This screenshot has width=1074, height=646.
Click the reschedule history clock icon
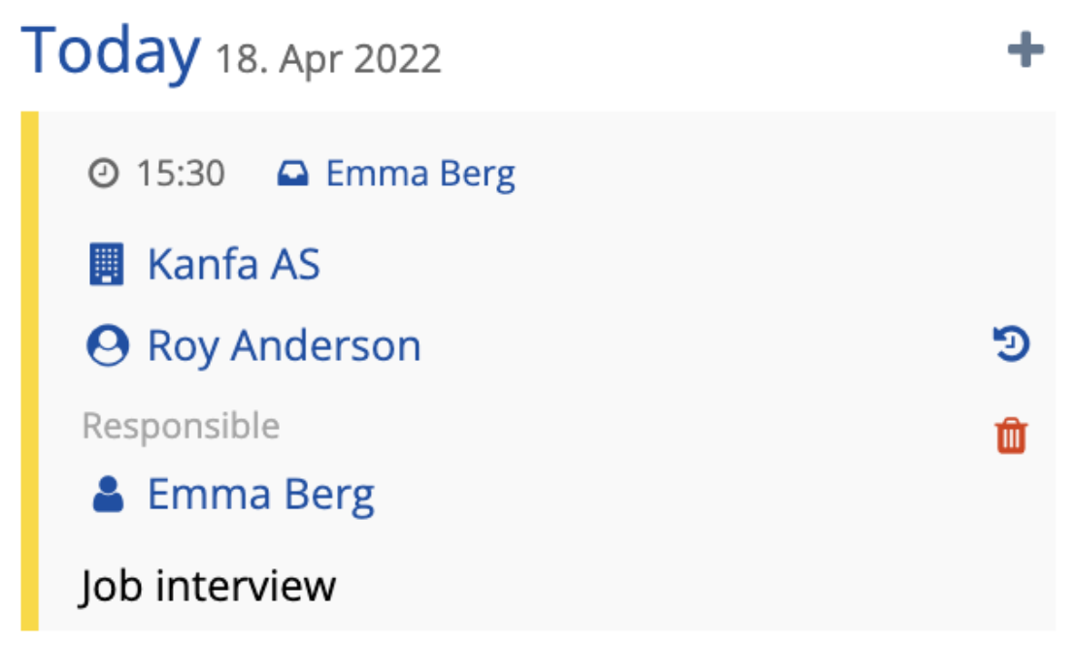[1011, 344]
